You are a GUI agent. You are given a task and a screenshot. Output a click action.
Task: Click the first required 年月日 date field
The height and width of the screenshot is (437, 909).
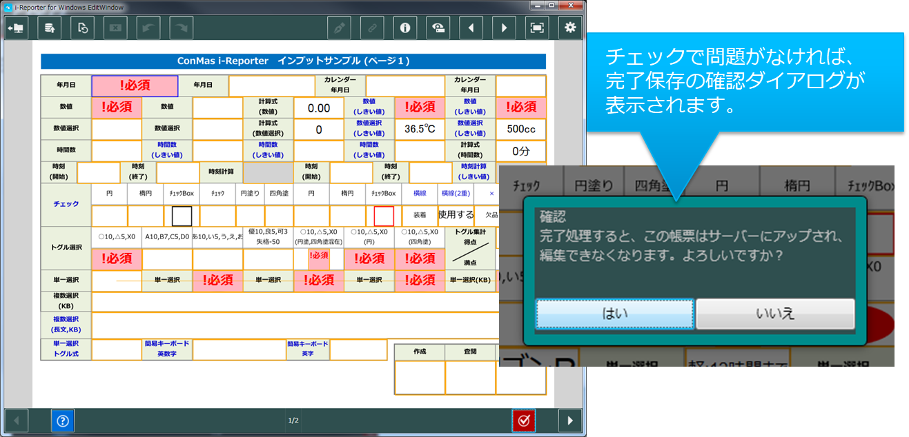pyautogui.click(x=135, y=86)
